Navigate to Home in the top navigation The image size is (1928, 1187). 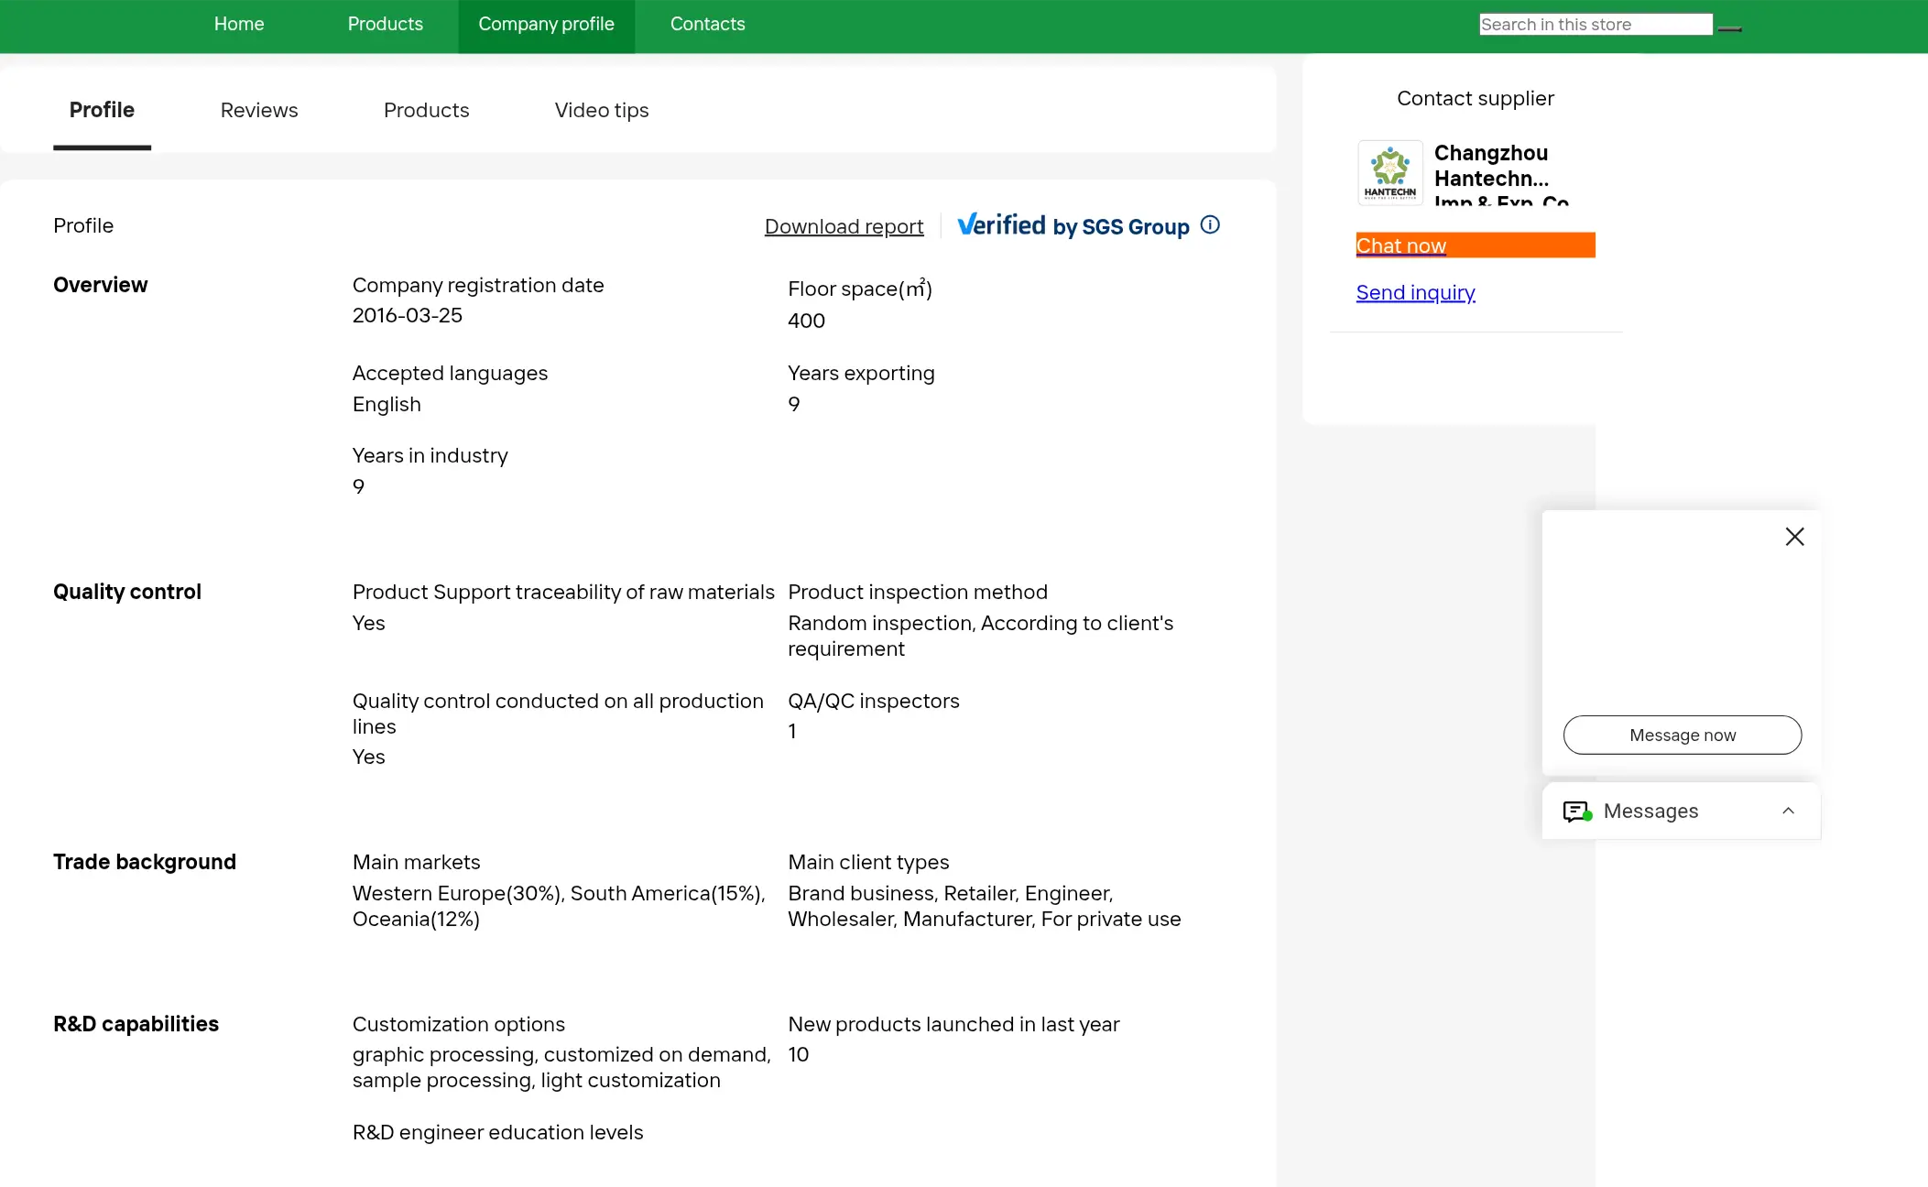[x=238, y=24]
